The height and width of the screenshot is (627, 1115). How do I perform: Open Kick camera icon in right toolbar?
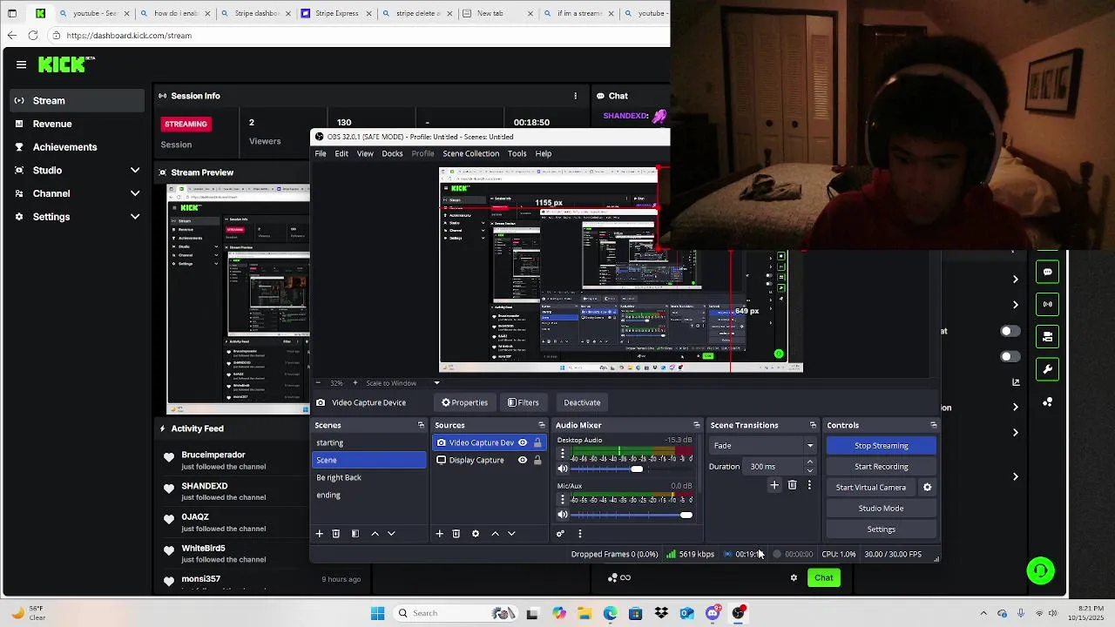point(1047,336)
